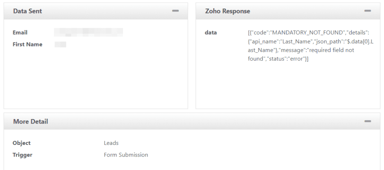Select the Leads object value
The width and height of the screenshot is (384, 170).
[x=111, y=143]
